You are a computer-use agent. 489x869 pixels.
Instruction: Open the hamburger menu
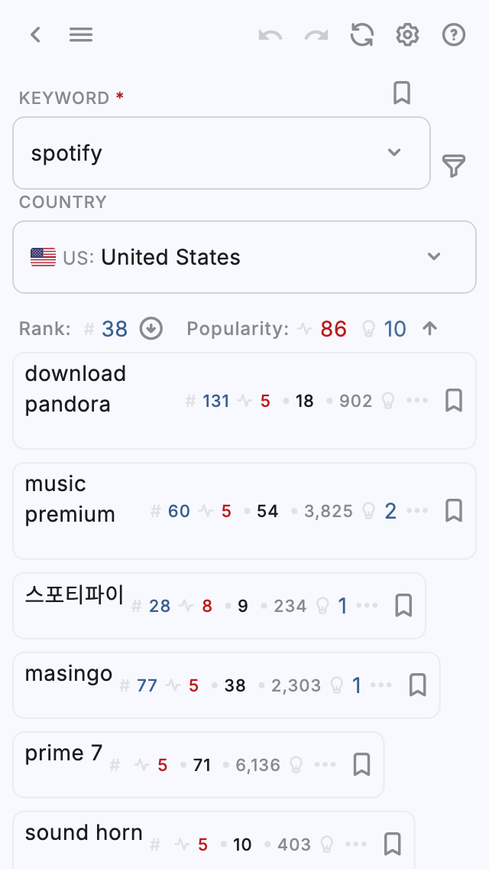(x=81, y=34)
